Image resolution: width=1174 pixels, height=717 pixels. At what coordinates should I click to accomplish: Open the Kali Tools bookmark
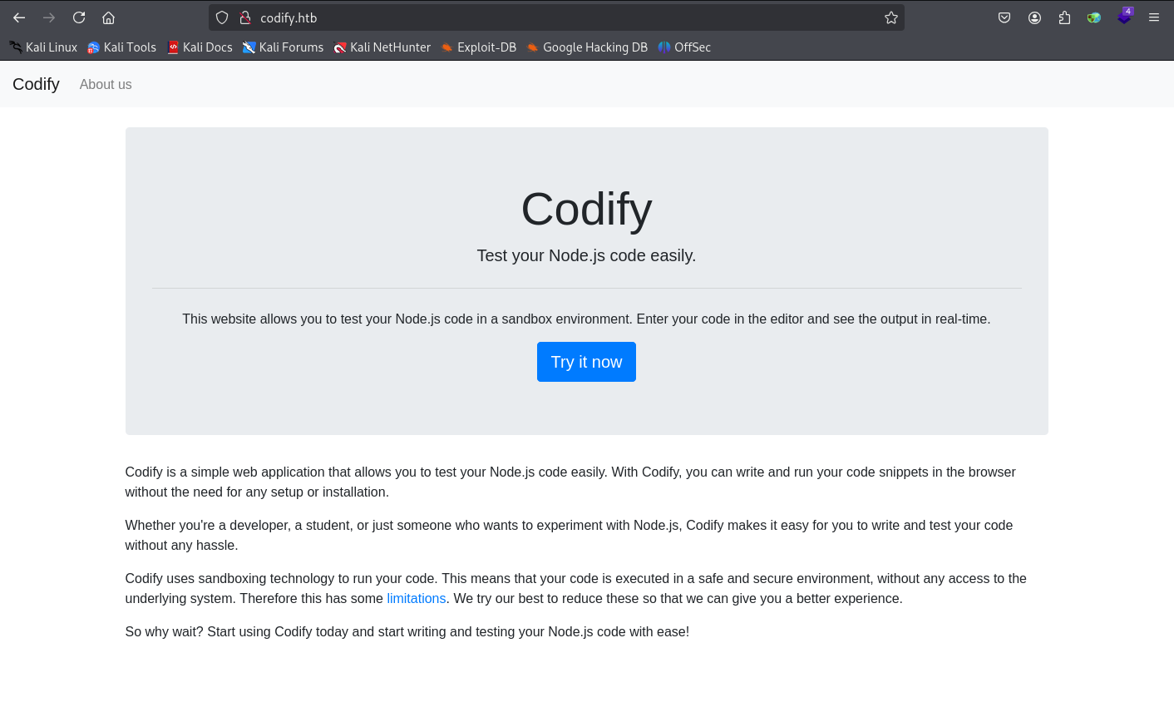coord(122,47)
